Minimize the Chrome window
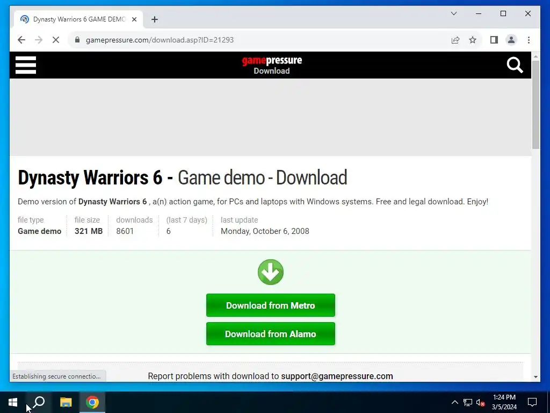This screenshot has height=413, width=550. point(479,13)
